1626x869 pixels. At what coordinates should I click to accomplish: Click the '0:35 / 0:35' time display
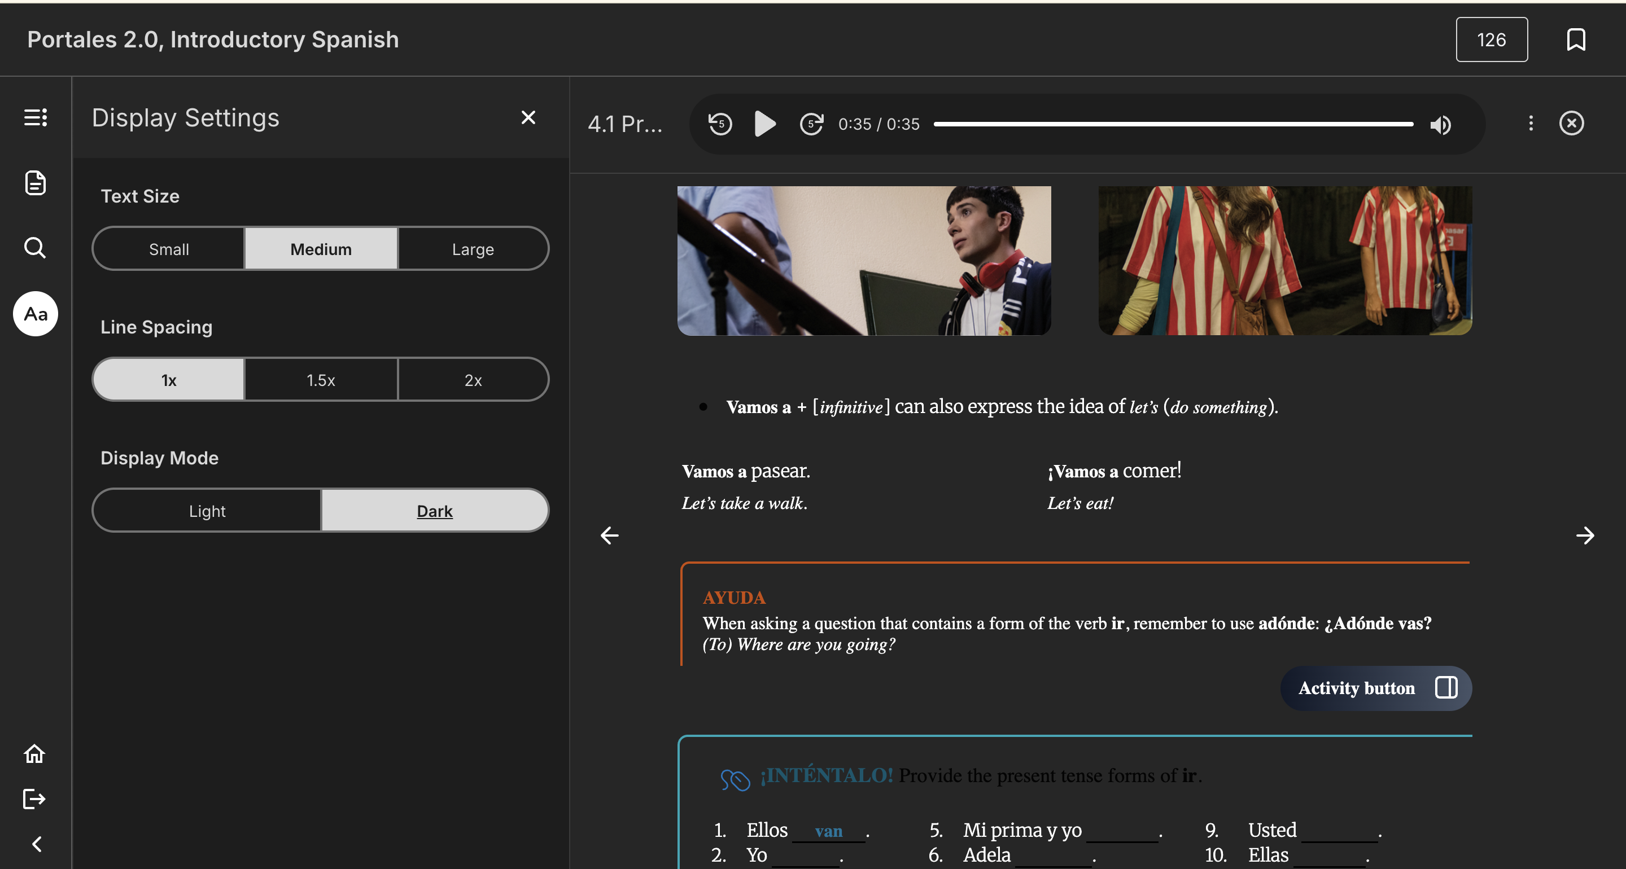click(x=878, y=124)
